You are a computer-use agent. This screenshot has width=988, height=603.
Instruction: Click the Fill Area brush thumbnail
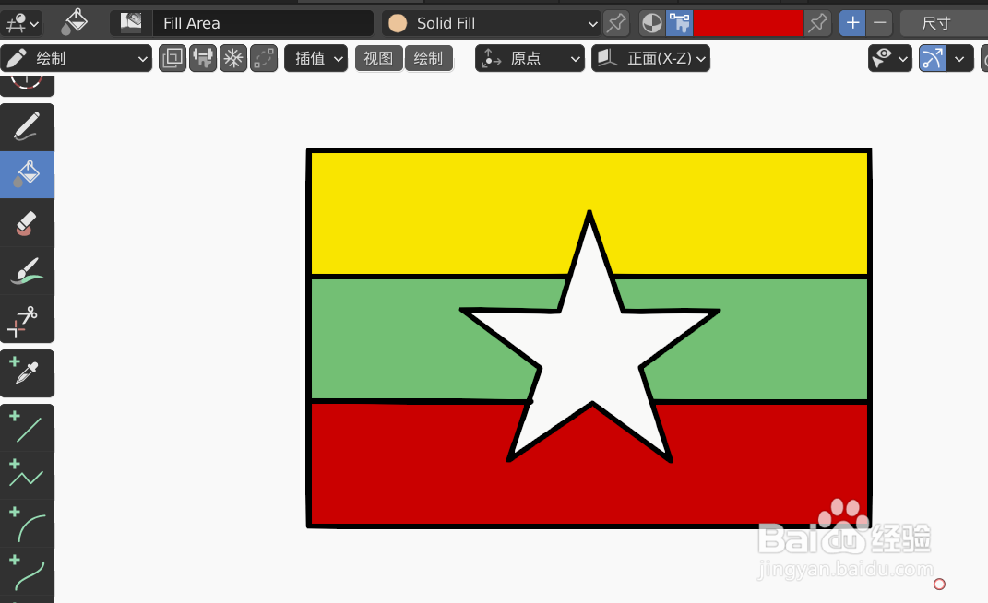tap(131, 23)
